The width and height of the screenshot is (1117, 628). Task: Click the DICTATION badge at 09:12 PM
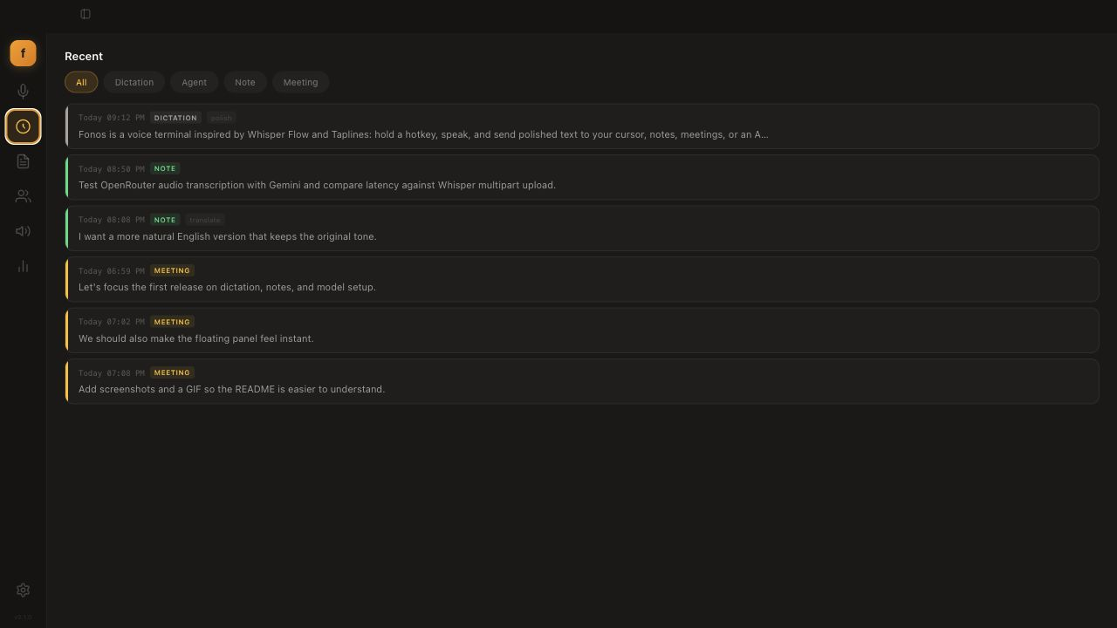click(x=175, y=118)
